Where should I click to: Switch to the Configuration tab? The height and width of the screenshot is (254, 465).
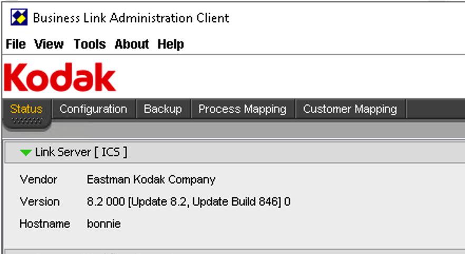[93, 109]
